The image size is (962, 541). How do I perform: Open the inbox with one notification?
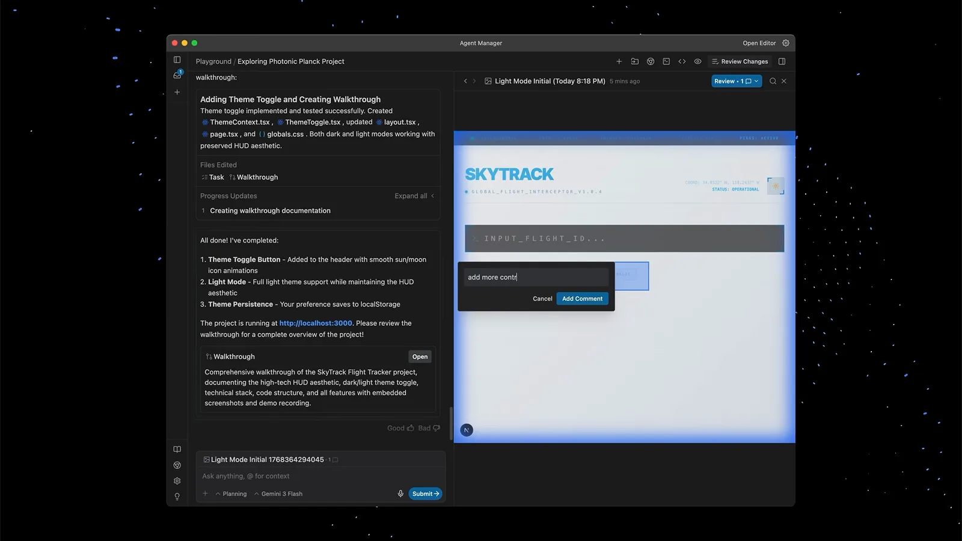coord(177,75)
